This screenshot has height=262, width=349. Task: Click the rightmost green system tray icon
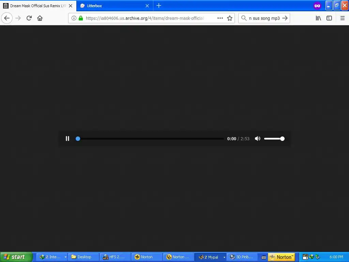pos(317,257)
